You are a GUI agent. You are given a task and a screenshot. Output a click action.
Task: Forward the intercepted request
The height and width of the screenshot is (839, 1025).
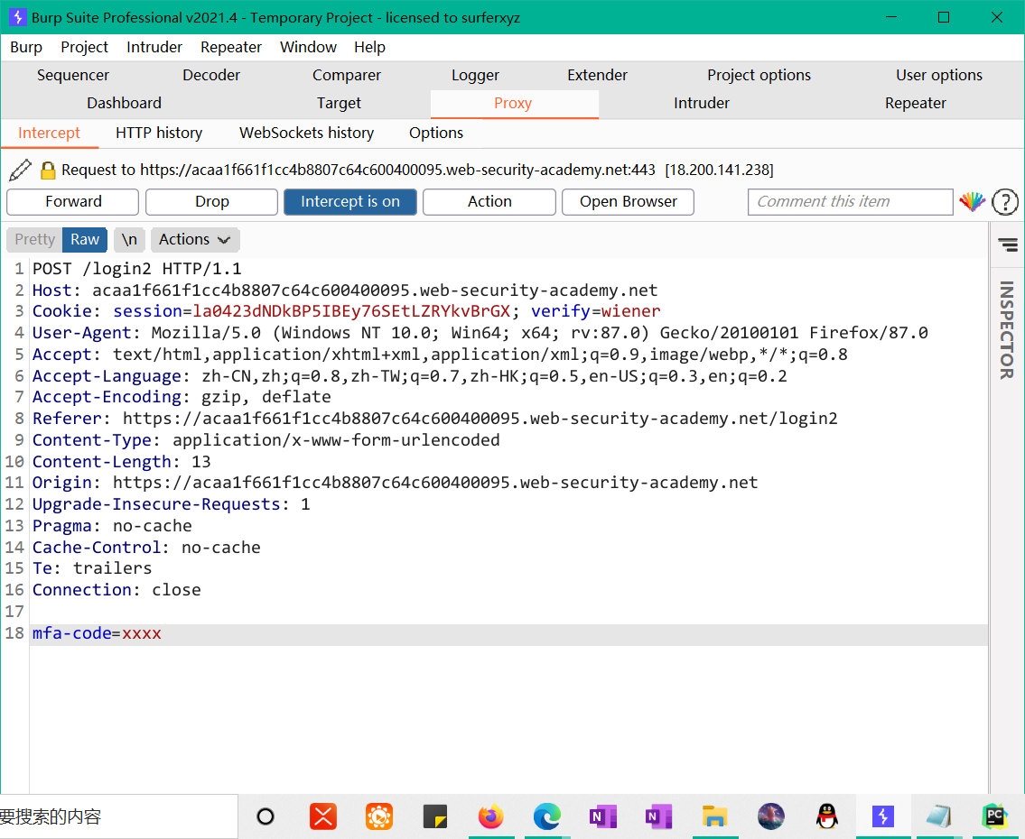coord(73,202)
